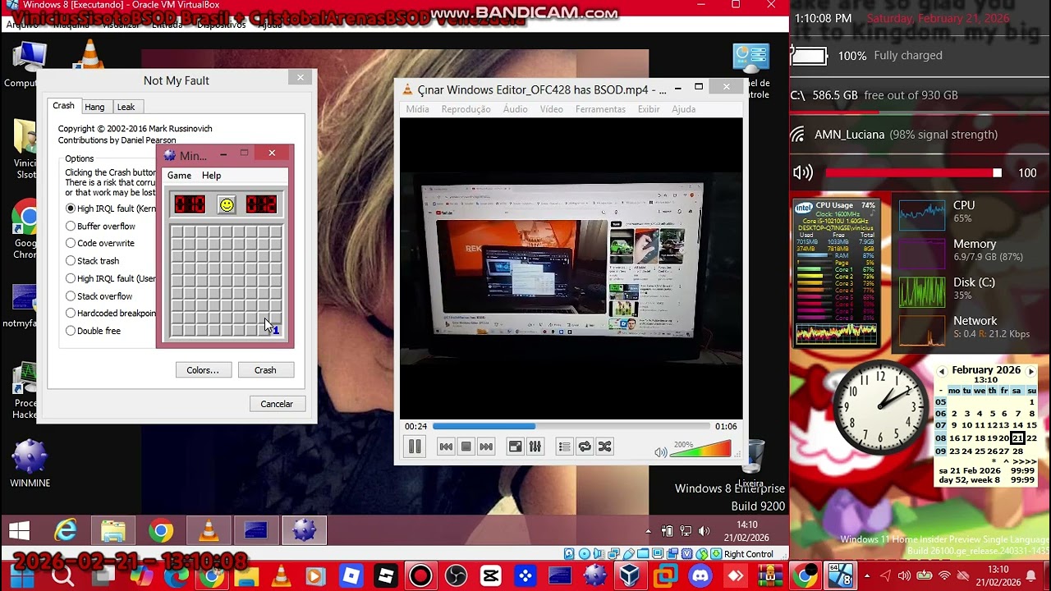
Task: Seek in VLC progress bar
Action: point(571,427)
